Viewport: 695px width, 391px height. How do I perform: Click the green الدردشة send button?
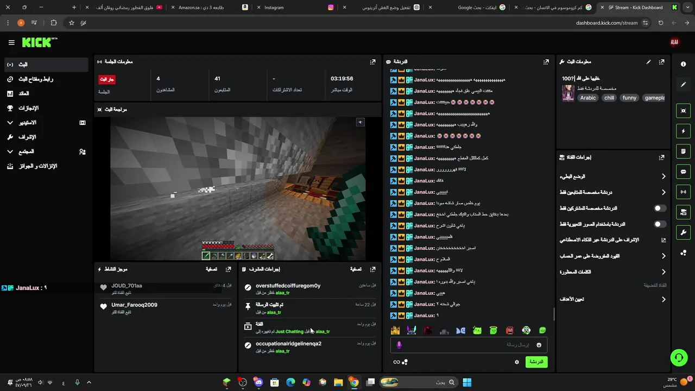[536, 362]
